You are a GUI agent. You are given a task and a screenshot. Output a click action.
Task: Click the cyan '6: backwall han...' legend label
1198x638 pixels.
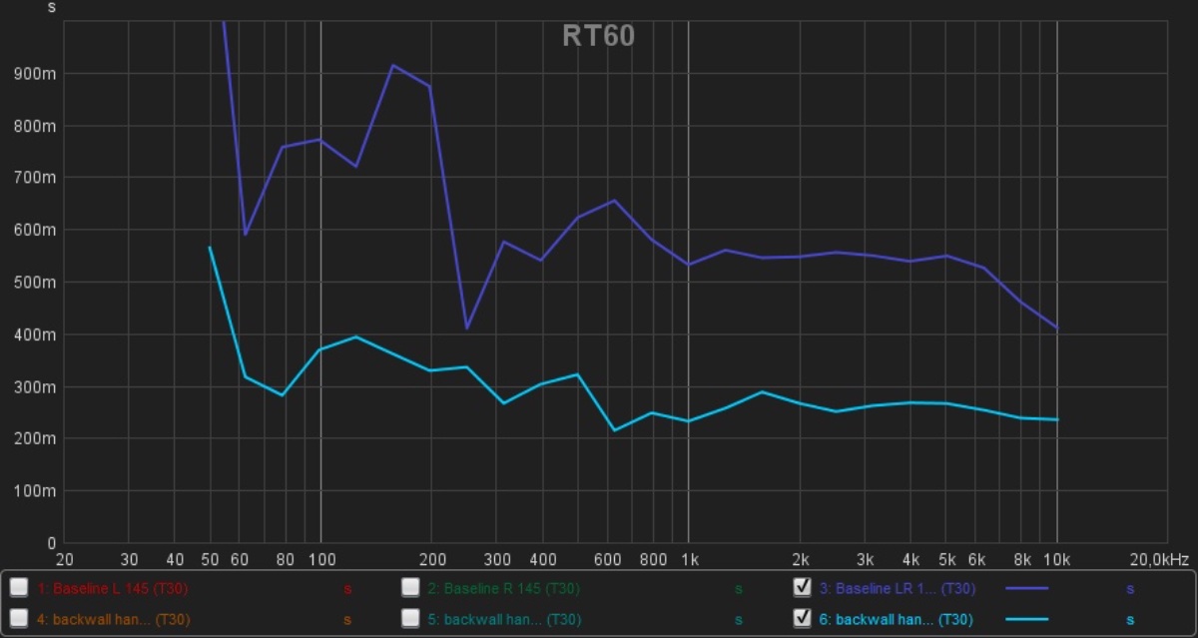(x=897, y=620)
